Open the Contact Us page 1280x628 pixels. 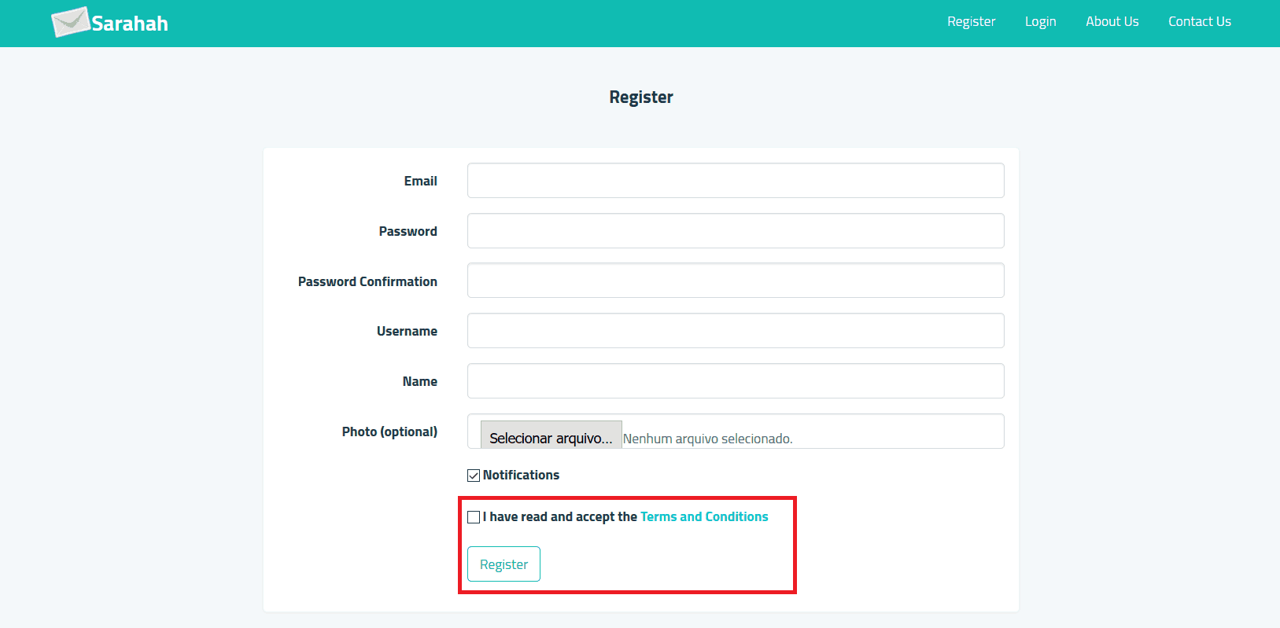[1199, 22]
